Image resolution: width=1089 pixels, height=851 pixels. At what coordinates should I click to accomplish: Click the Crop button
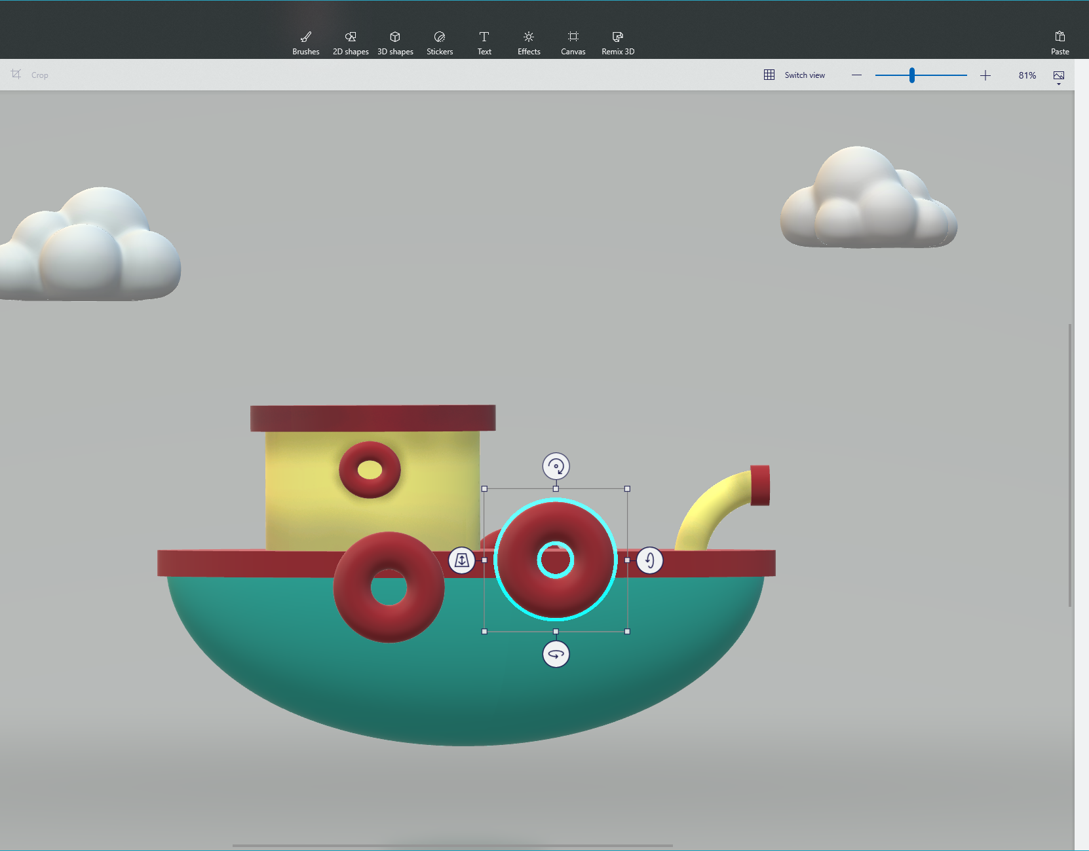click(30, 75)
